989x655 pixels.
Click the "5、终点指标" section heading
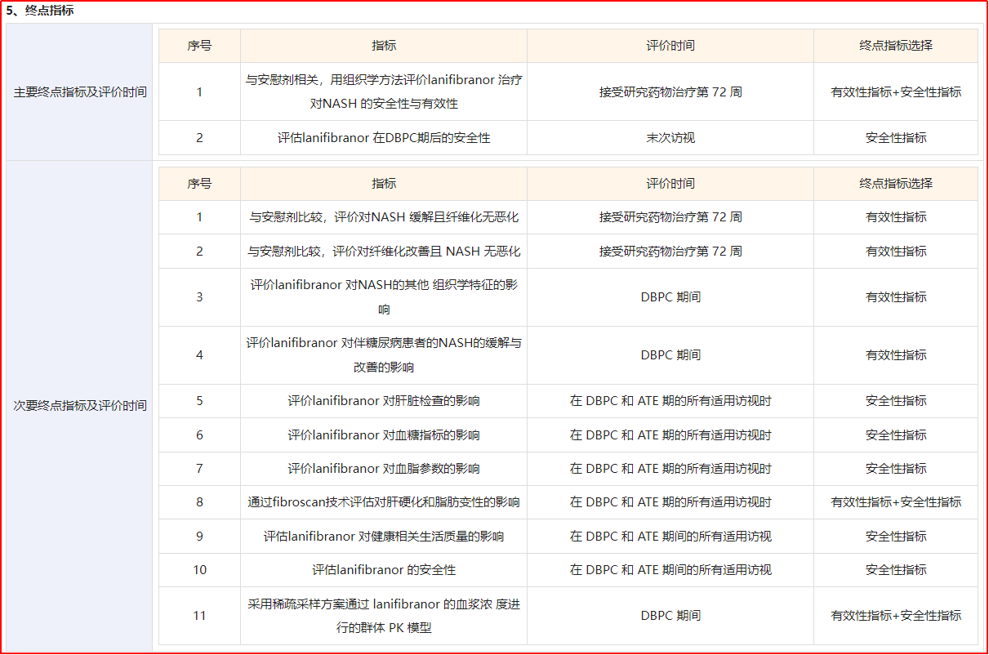[x=40, y=11]
